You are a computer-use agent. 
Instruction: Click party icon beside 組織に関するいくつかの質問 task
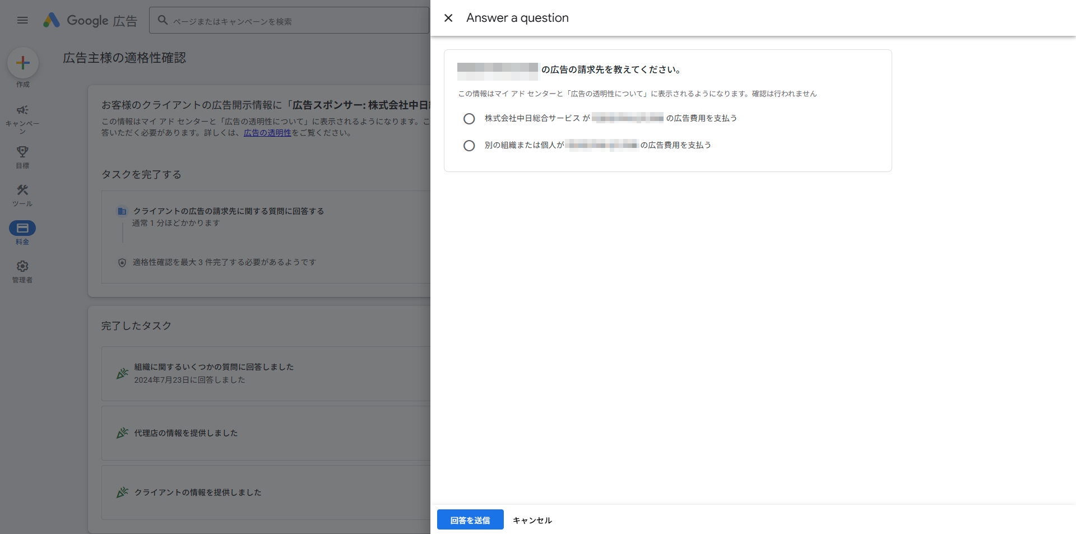[122, 373]
